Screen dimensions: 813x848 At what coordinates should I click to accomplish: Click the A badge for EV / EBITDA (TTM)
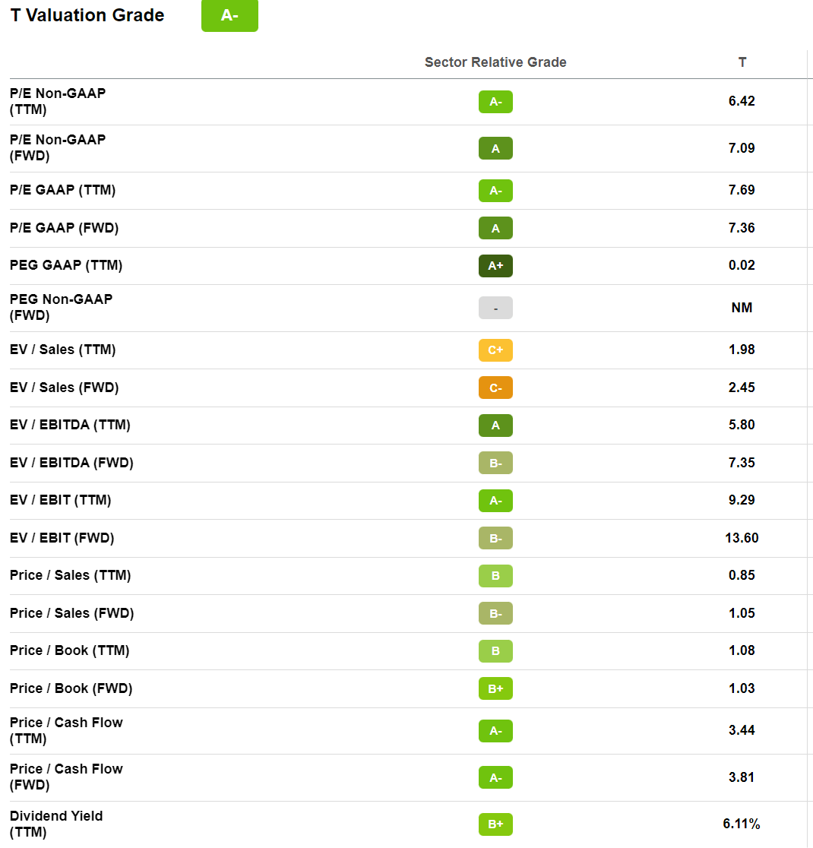495,425
